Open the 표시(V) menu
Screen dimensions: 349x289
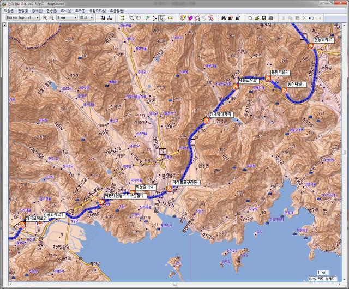tap(66, 11)
